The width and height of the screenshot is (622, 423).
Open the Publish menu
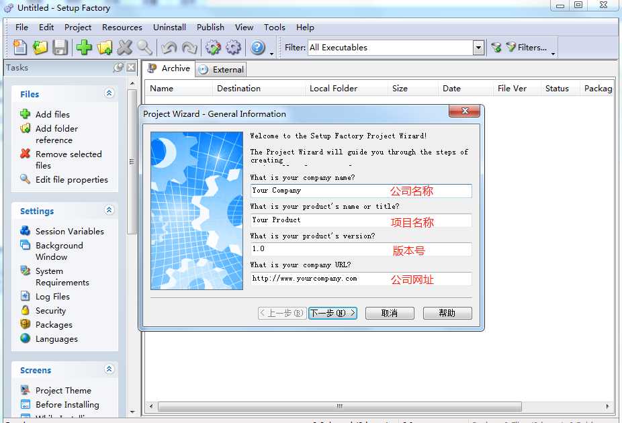(210, 28)
